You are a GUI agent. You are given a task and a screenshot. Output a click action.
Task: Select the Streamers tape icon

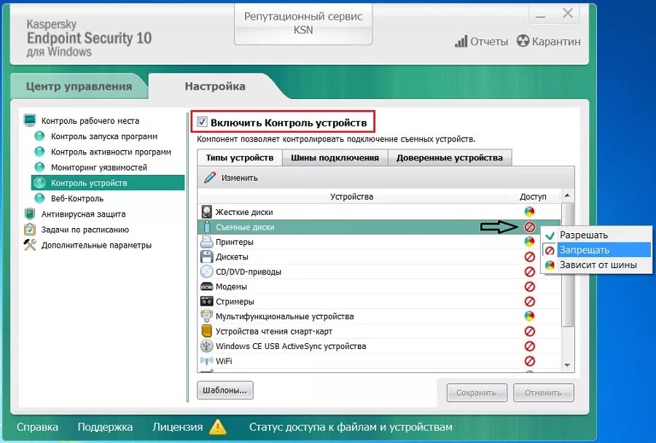(206, 301)
